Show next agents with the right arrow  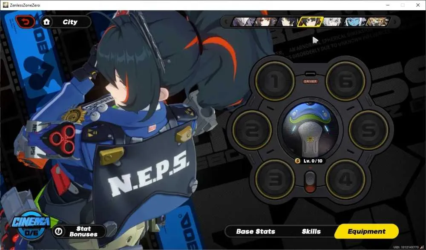tap(395, 22)
